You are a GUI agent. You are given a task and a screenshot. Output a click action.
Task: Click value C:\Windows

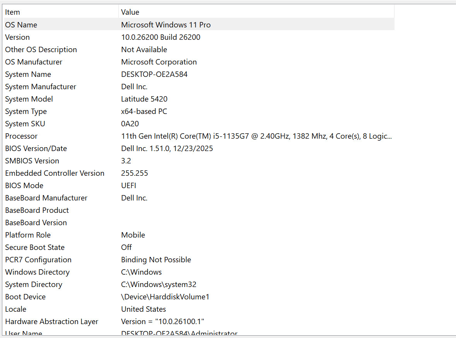(141, 272)
